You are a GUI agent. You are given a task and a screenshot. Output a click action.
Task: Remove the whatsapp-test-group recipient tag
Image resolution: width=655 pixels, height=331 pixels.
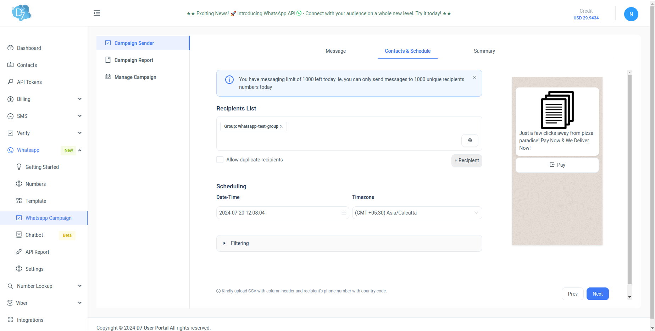[281, 126]
